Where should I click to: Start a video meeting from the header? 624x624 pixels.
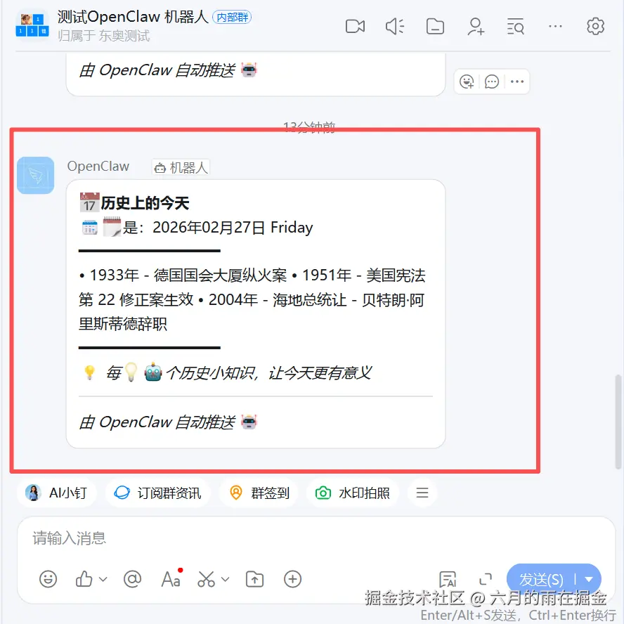(x=355, y=27)
